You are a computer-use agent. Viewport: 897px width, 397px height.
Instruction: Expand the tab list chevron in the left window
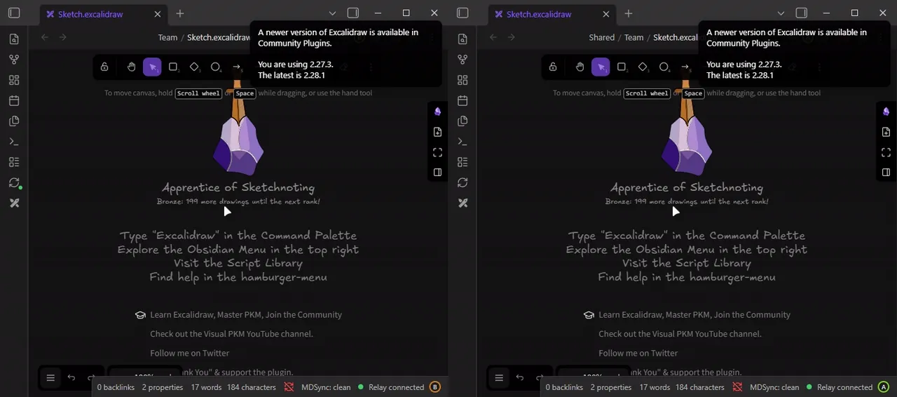[332, 13]
